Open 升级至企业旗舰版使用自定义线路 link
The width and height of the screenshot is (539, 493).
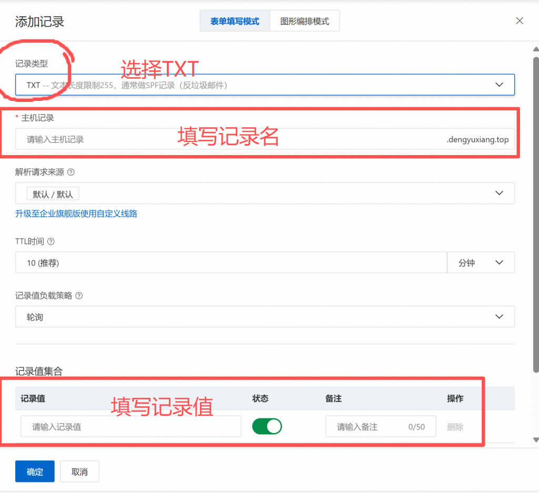point(76,213)
